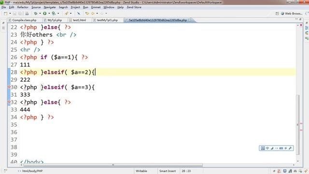Open the Search menu
Image resolution: width=309 pixels, height=174 pixels.
[x=63, y=7]
